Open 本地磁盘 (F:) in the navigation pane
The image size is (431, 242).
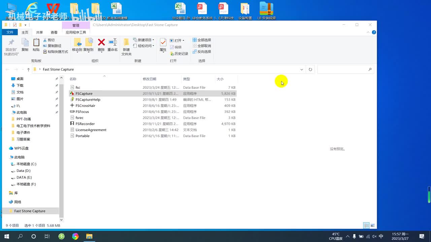coord(26,184)
